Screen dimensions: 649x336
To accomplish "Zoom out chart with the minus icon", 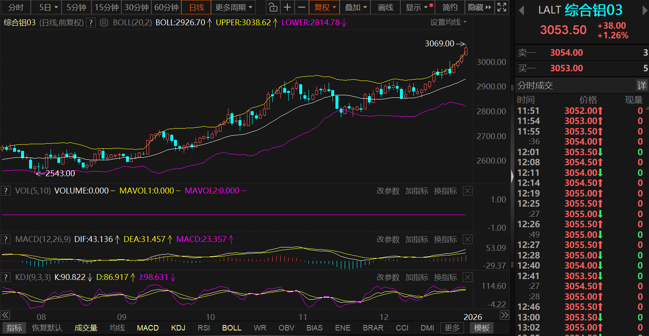I will 302,7.
